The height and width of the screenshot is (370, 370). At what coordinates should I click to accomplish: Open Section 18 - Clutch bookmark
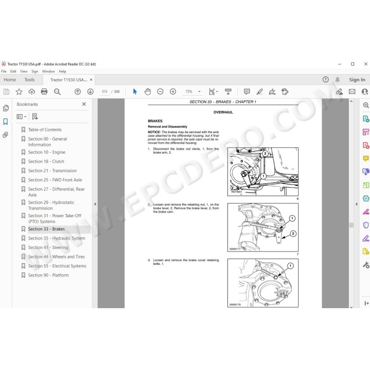(47, 161)
